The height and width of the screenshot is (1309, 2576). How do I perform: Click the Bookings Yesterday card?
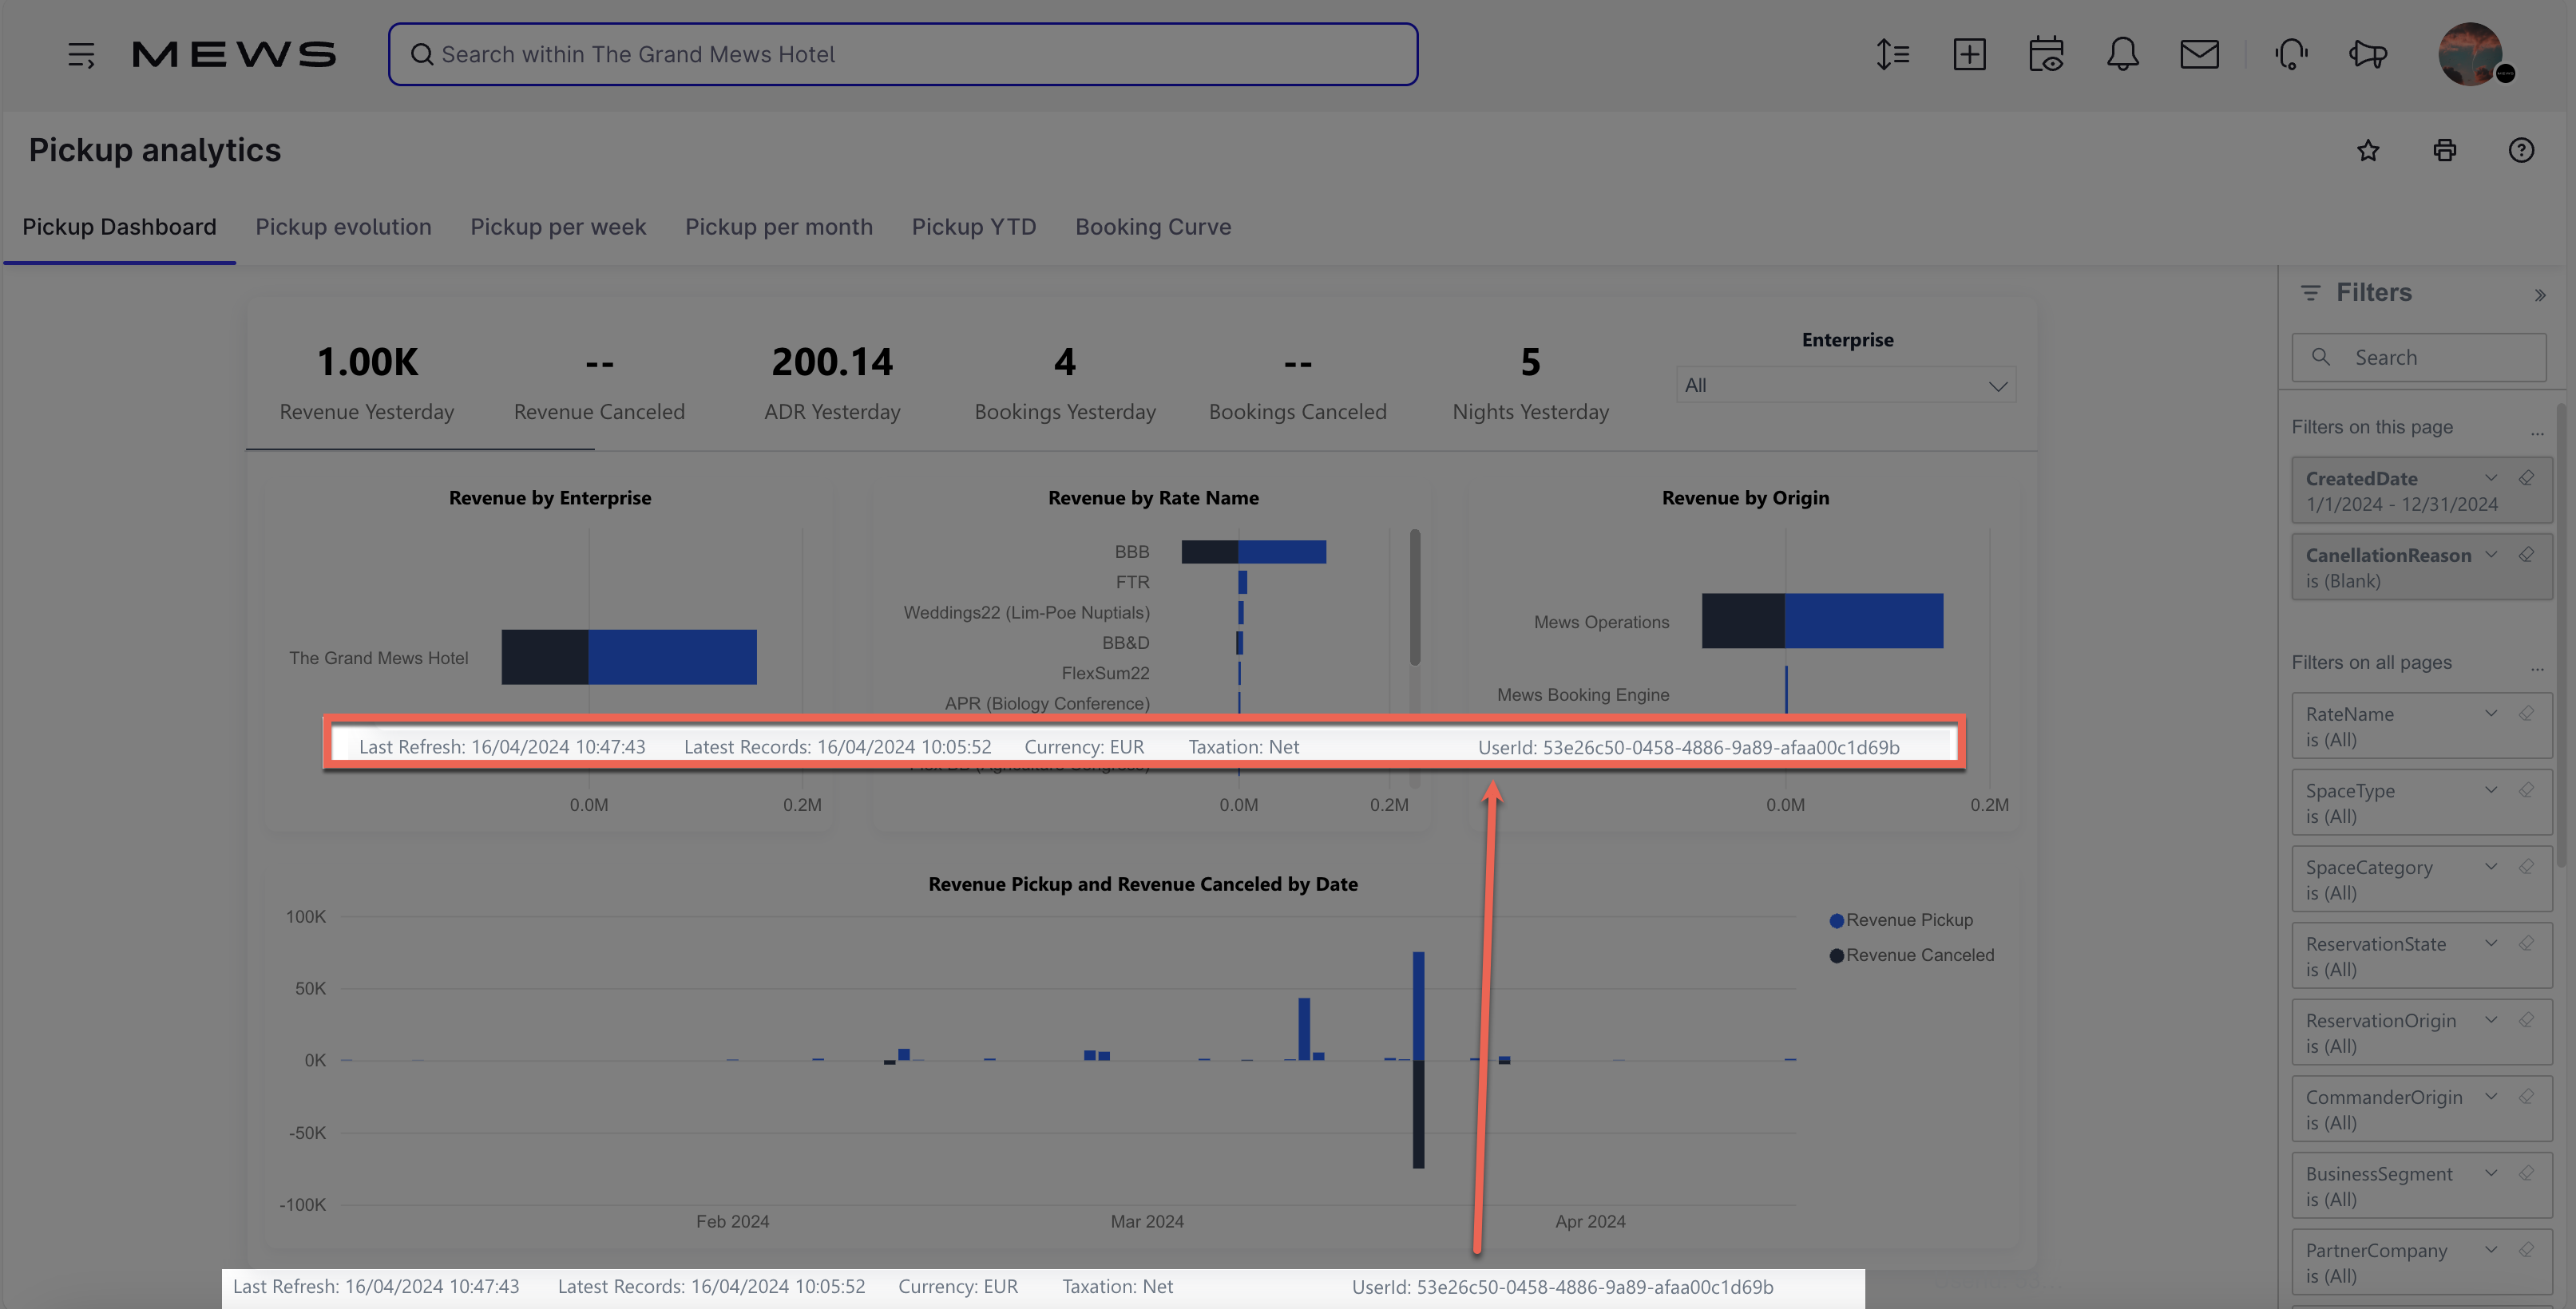[1065, 382]
